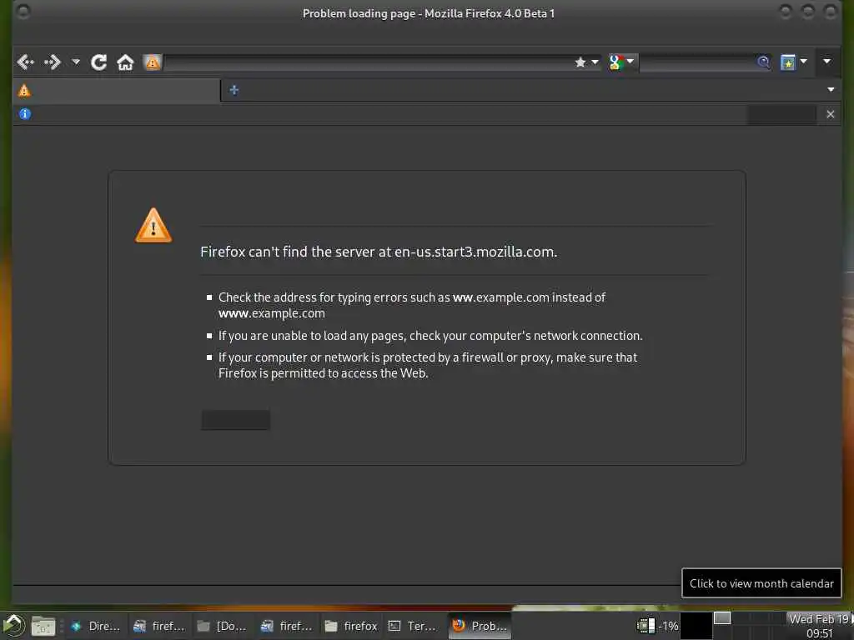Go forward with the forward arrow
Screen dimensions: 854x640
coord(53,62)
